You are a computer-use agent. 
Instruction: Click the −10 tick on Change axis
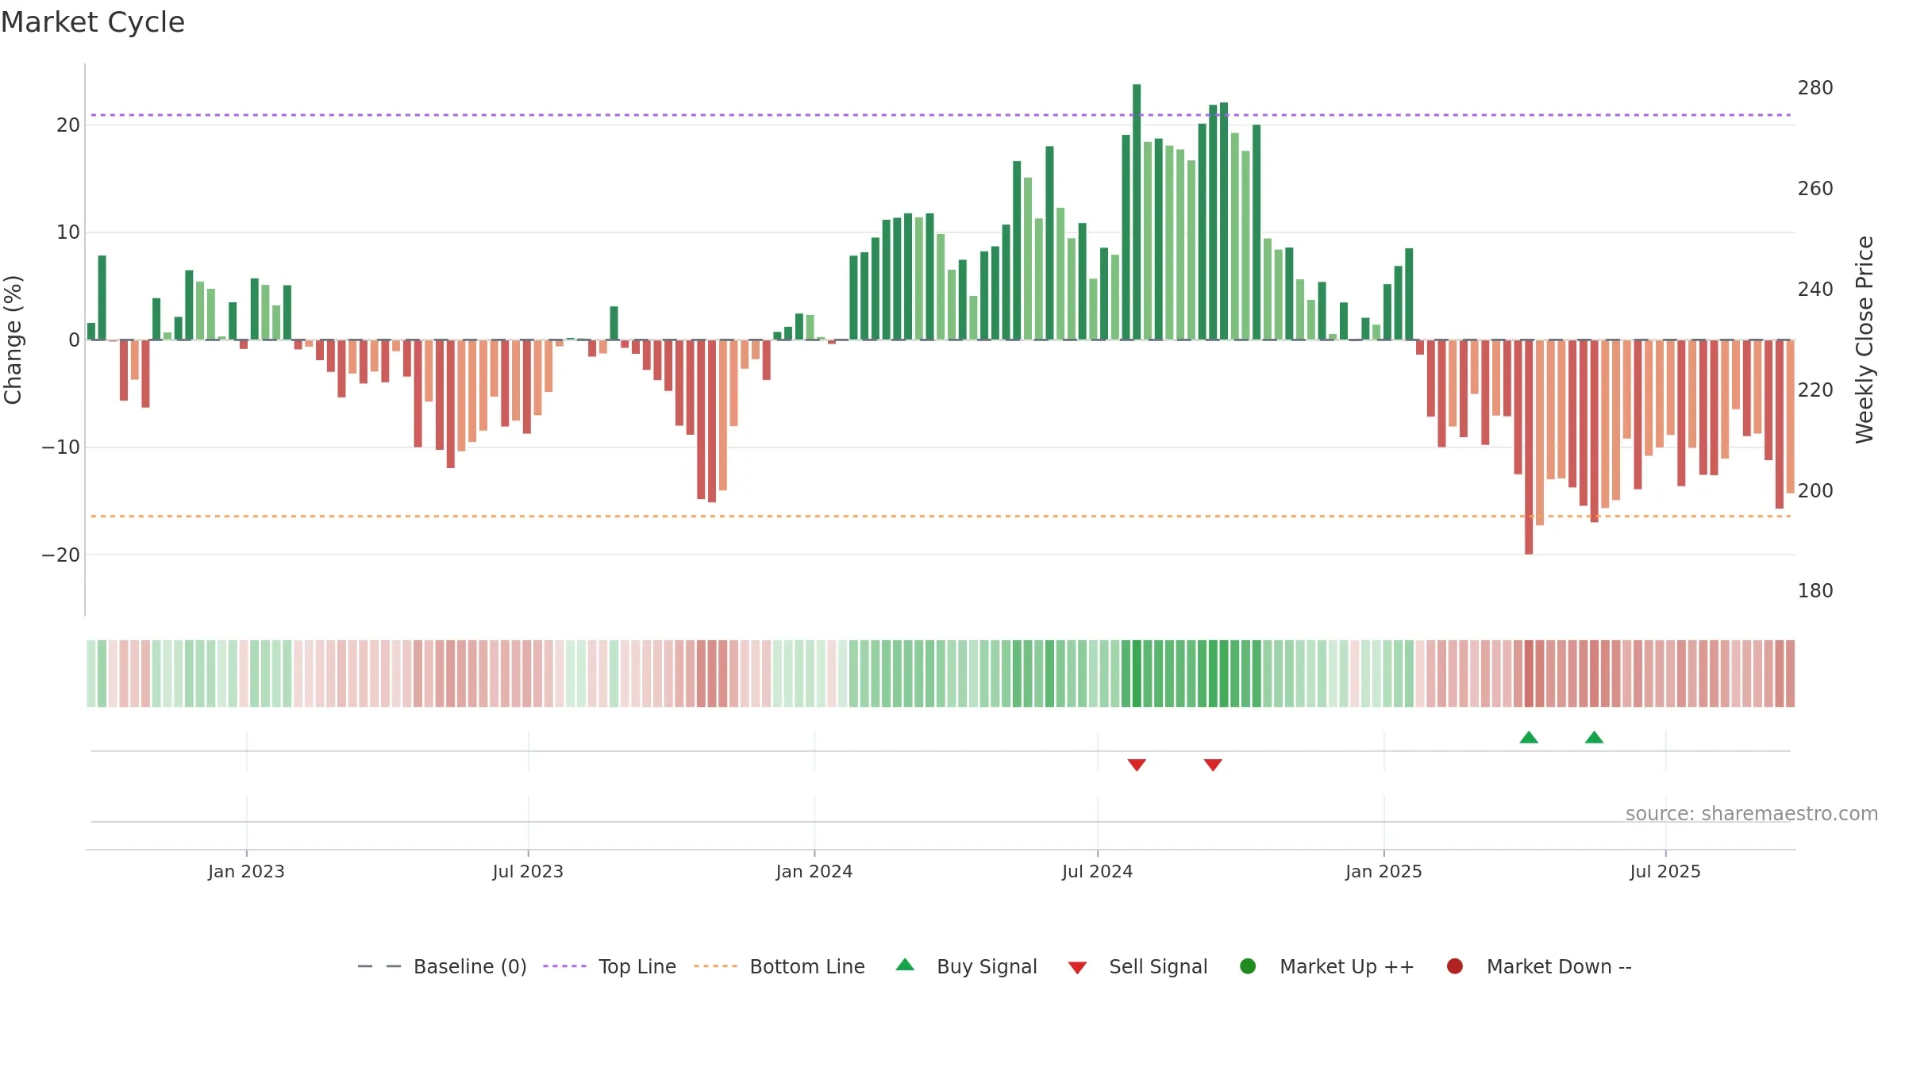pyautogui.click(x=61, y=447)
